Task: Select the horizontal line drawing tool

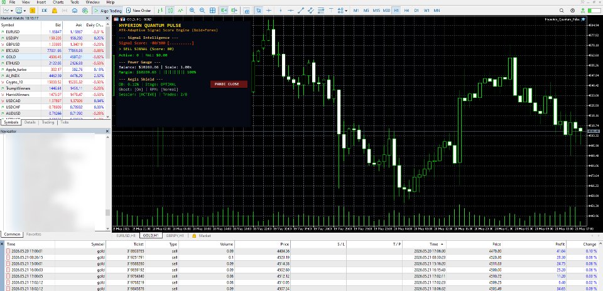Action: click(x=291, y=11)
